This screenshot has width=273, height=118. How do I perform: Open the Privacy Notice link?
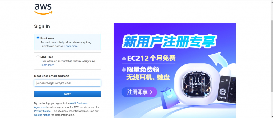42,111
